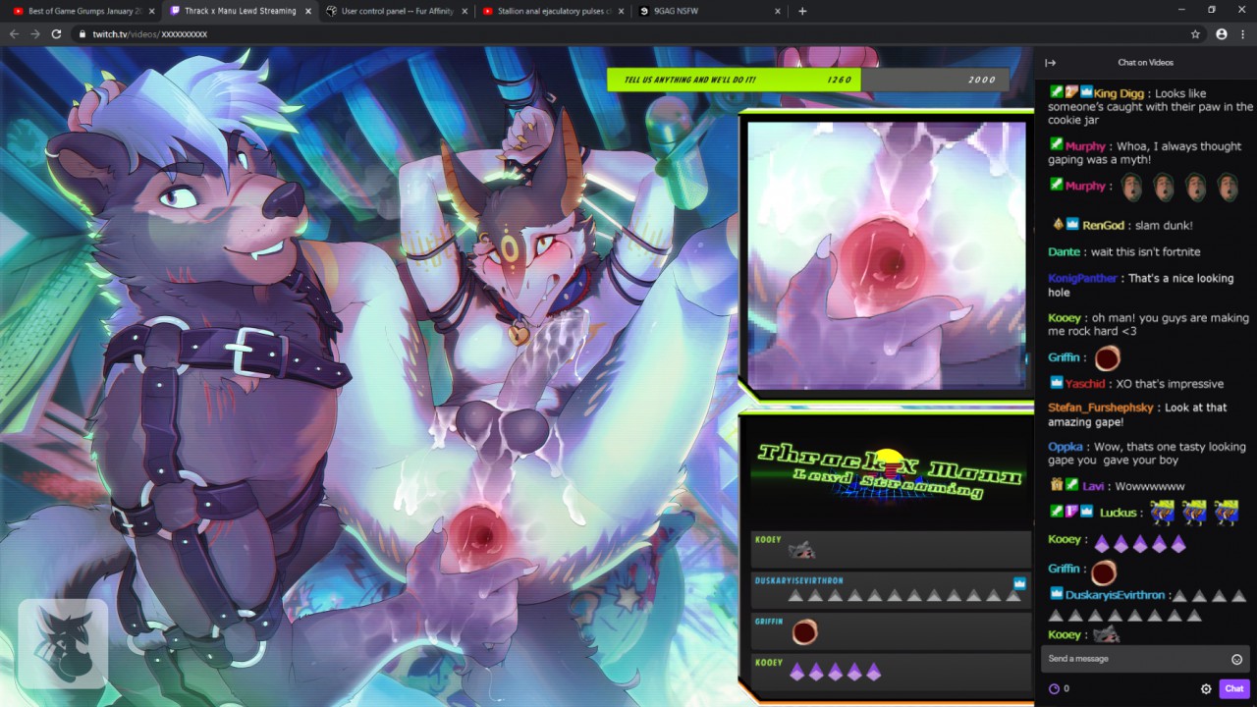View site info via the padlock icon
The width and height of the screenshot is (1257, 707).
82,33
